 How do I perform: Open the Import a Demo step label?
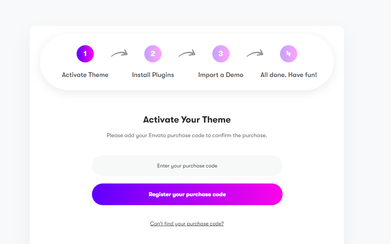pos(221,75)
